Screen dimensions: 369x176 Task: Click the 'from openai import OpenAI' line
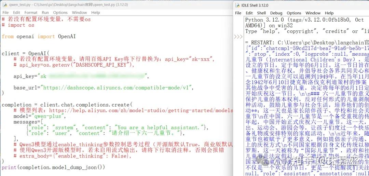point(39,37)
